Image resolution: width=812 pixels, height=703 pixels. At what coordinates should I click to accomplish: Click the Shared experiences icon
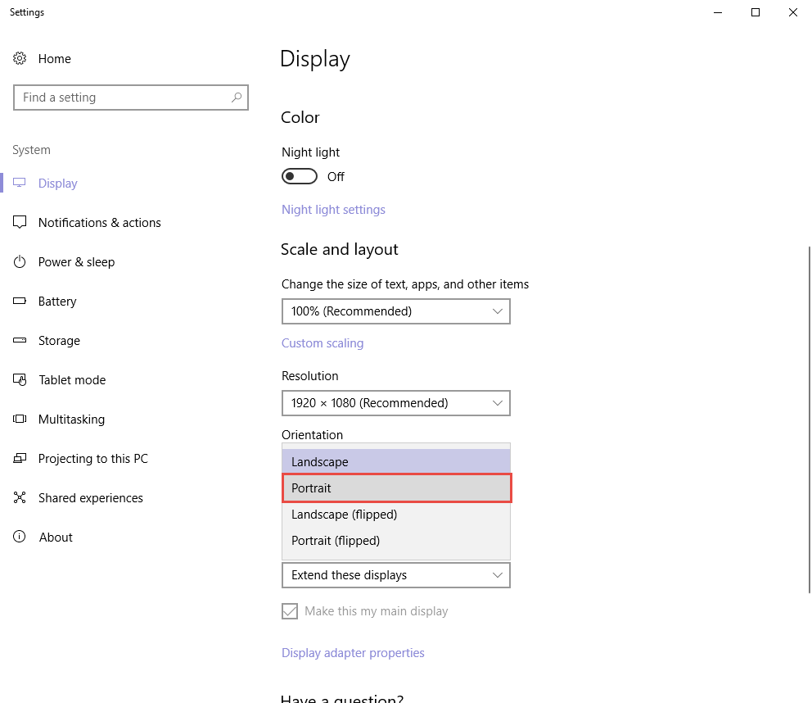pos(20,497)
